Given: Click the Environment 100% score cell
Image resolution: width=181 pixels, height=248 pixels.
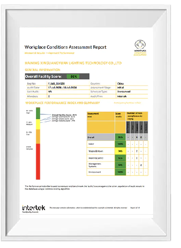Looking at the screenshot, I should [120, 172].
